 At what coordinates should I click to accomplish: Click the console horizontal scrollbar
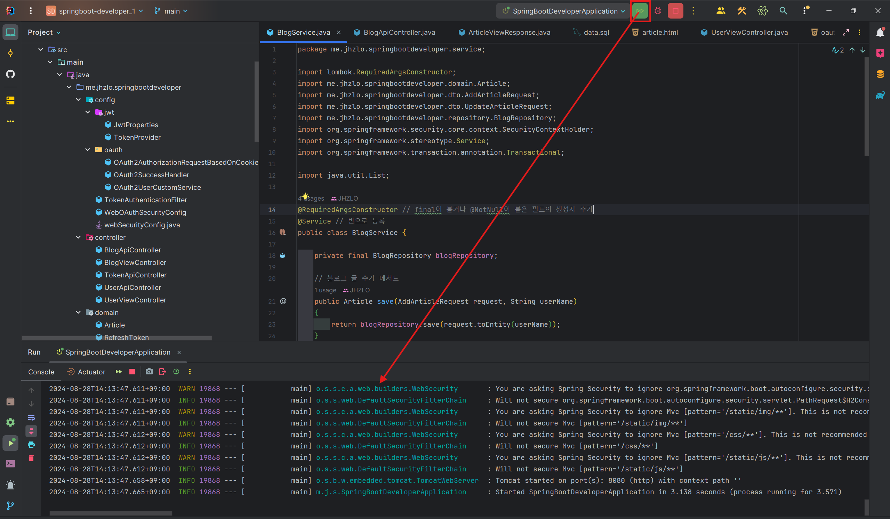[111, 513]
